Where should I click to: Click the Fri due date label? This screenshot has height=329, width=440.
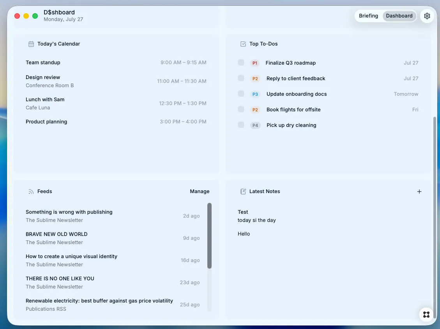[x=415, y=109]
